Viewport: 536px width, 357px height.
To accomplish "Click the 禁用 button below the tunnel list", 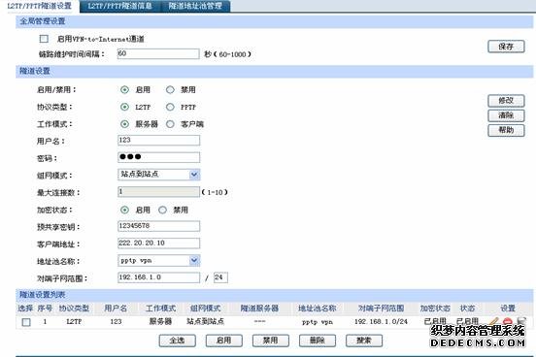I will pyautogui.click(x=270, y=341).
